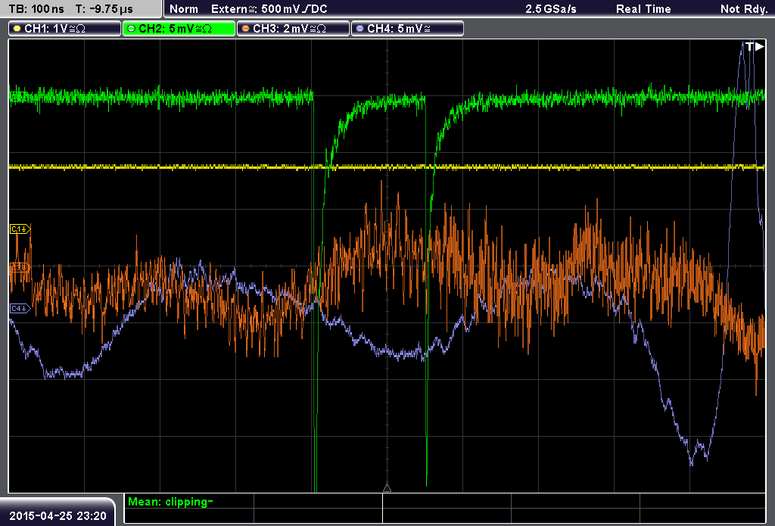Click the 2015-04-25 23:20 date stamp
This screenshot has width=775, height=526.
click(58, 516)
